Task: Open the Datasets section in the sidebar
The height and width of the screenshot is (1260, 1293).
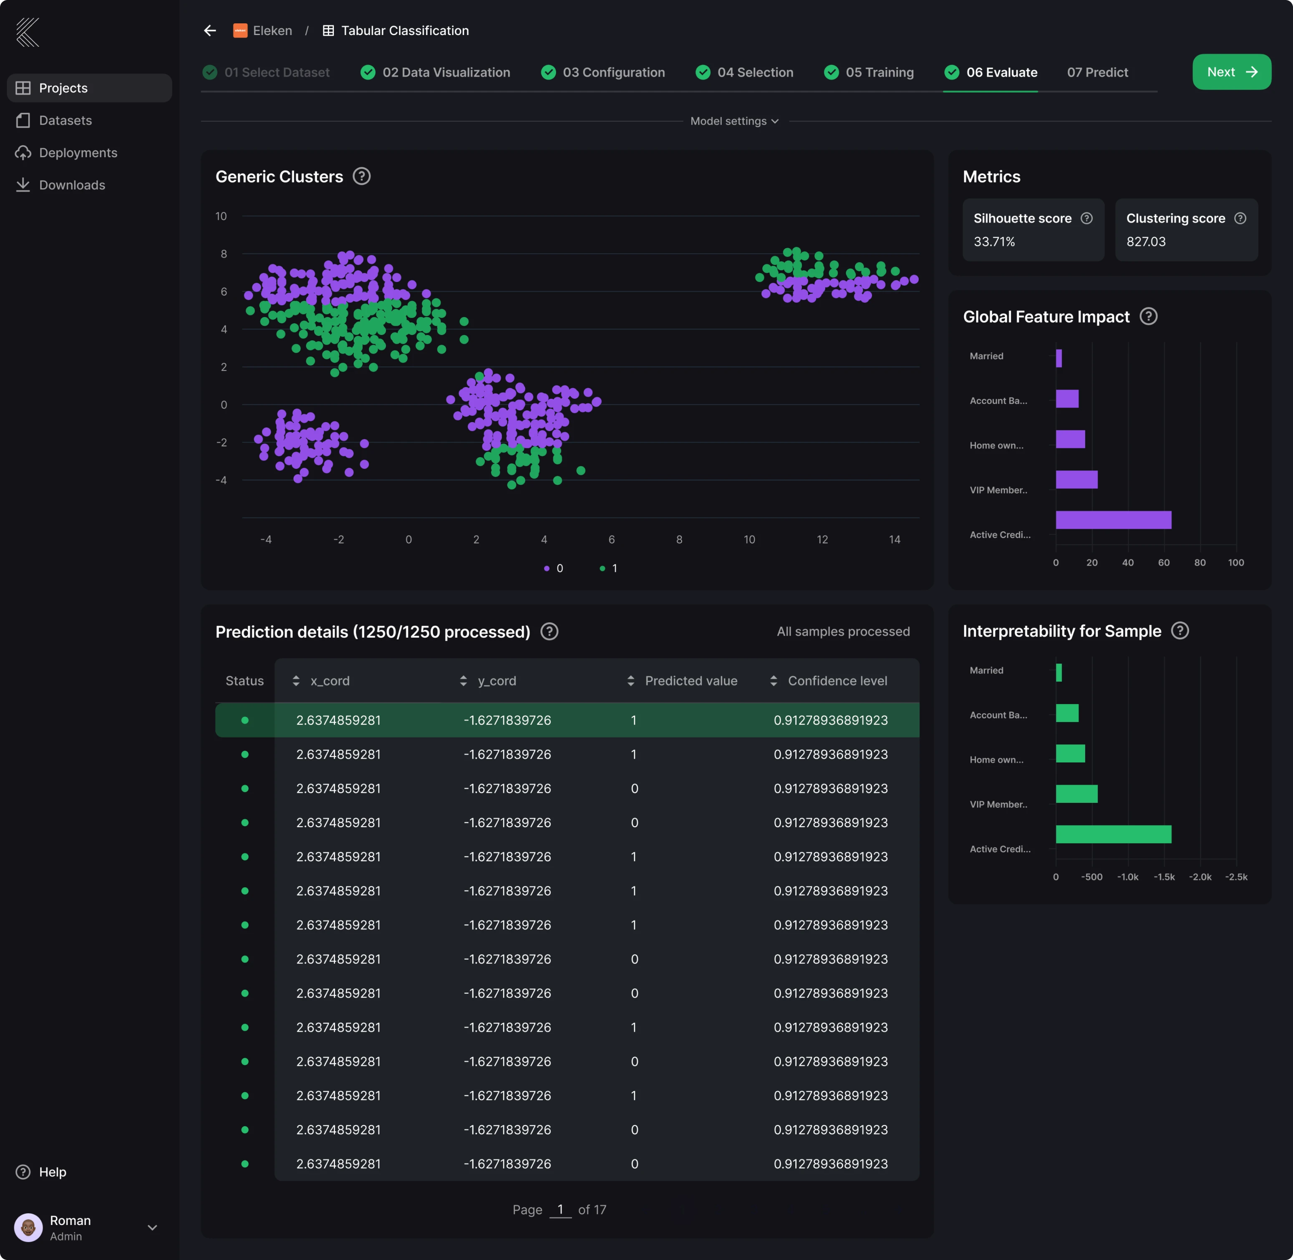Action: click(66, 120)
